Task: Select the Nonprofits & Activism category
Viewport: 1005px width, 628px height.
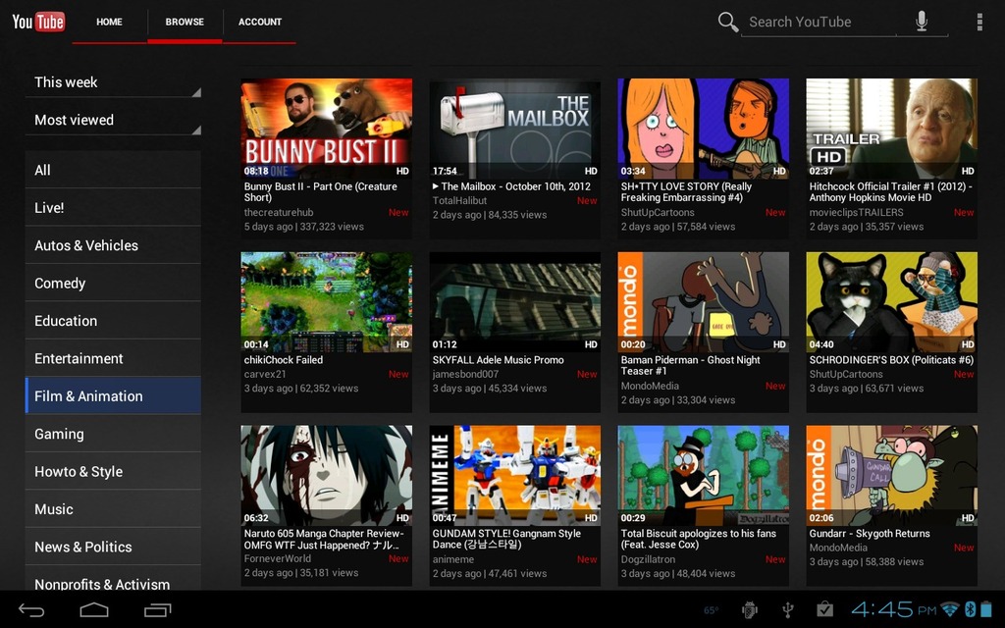Action: click(x=113, y=579)
